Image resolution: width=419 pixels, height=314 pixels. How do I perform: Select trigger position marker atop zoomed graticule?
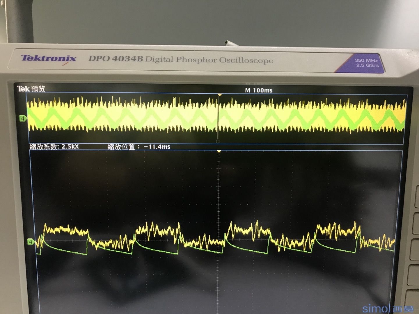tap(219, 151)
